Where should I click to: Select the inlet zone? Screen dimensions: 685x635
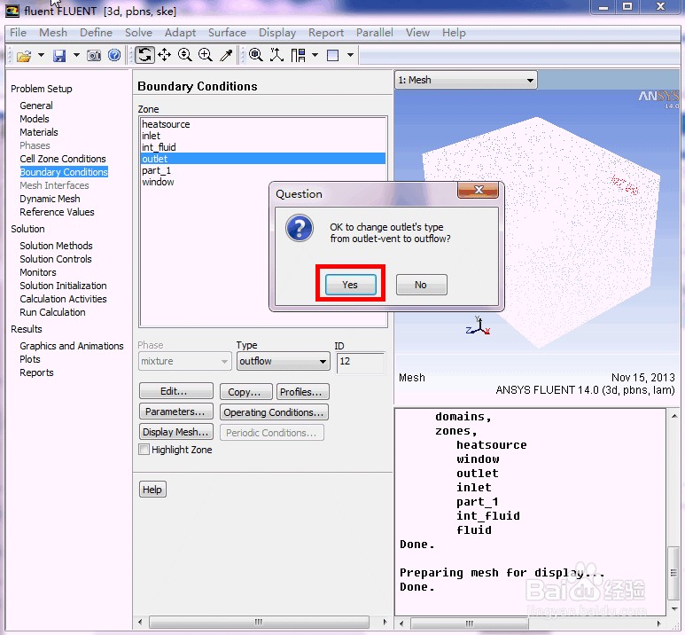[x=262, y=136]
